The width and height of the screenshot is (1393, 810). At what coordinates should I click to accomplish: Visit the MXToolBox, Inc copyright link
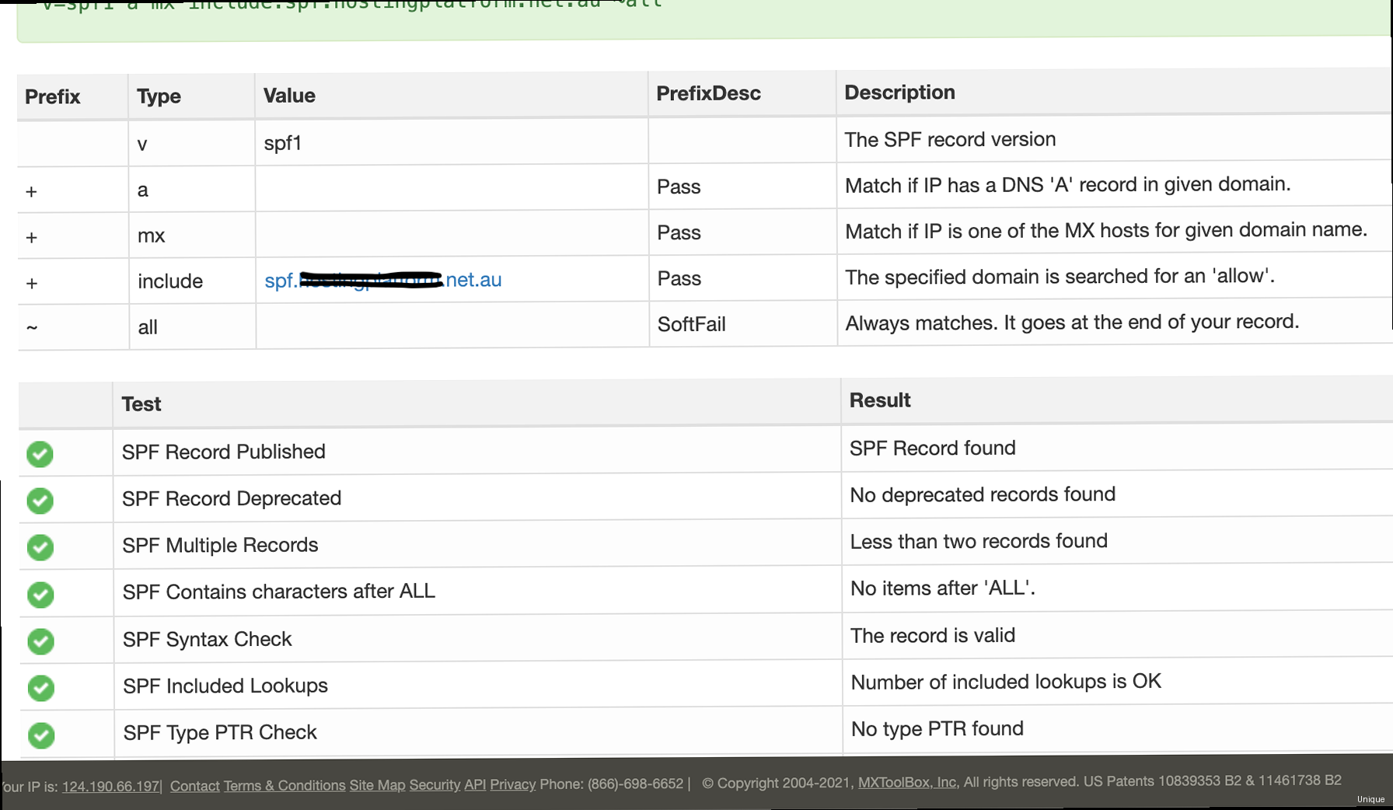(907, 782)
